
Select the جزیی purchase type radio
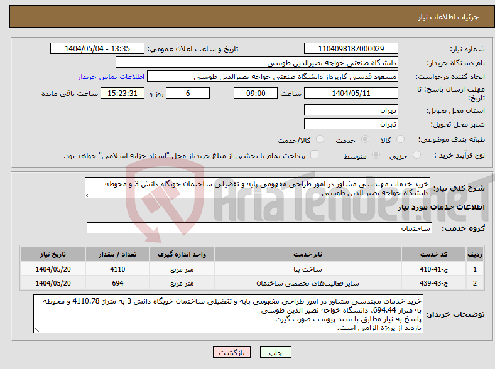[x=416, y=154]
